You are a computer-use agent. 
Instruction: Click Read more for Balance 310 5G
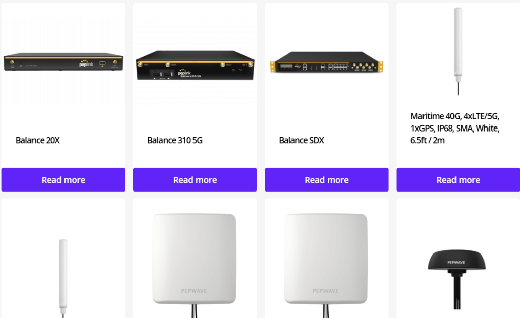tap(195, 180)
